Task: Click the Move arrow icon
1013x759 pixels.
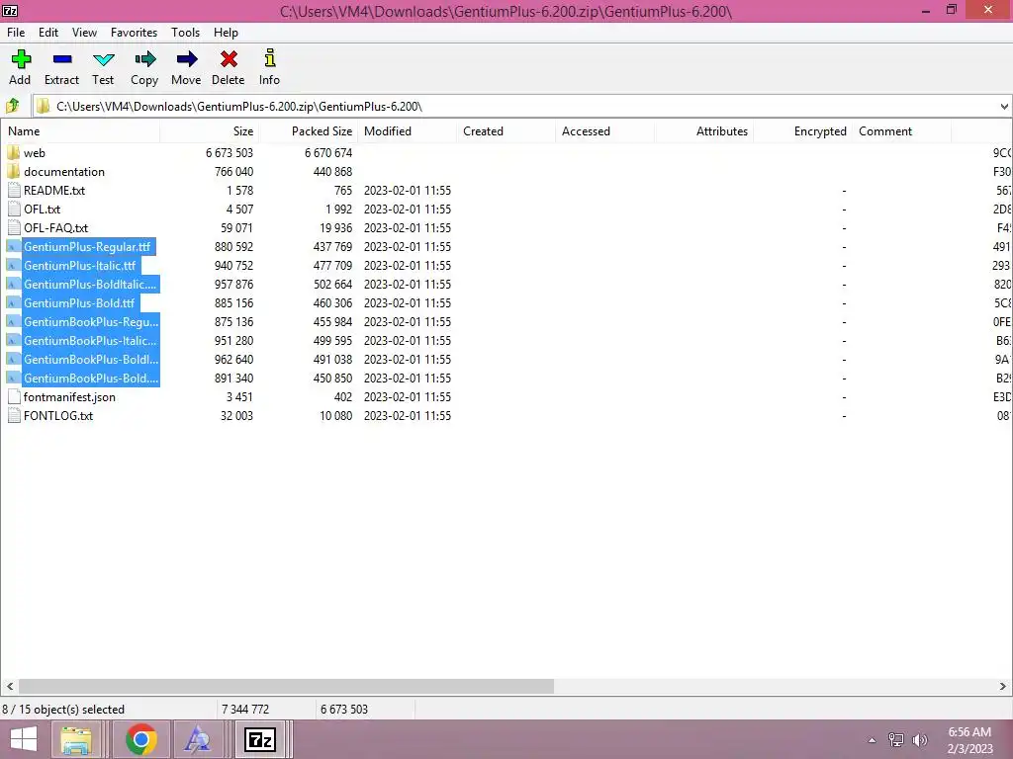Action: point(187,59)
